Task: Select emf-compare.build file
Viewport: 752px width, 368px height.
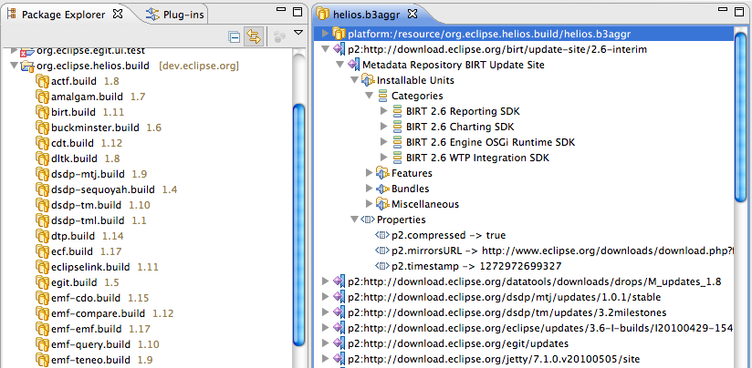Action: coord(98,313)
